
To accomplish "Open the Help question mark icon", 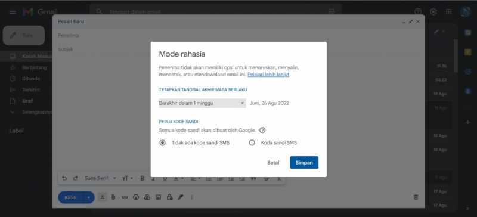I will 418,11.
